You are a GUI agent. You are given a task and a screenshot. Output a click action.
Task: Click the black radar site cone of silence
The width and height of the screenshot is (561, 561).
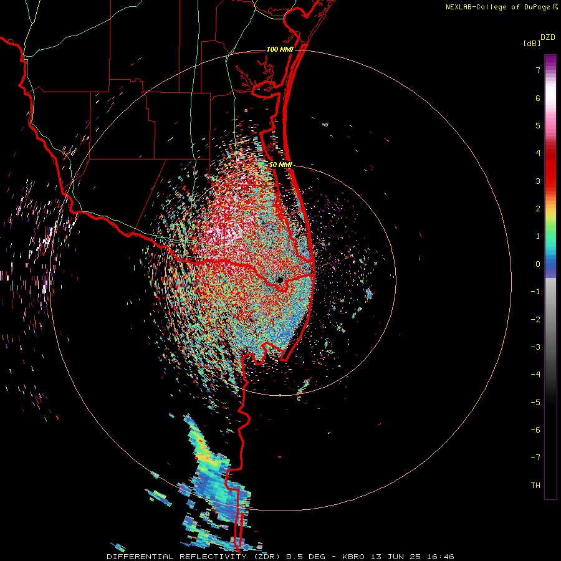click(279, 280)
